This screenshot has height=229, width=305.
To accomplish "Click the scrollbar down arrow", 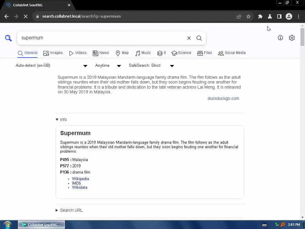I will point(302,217).
